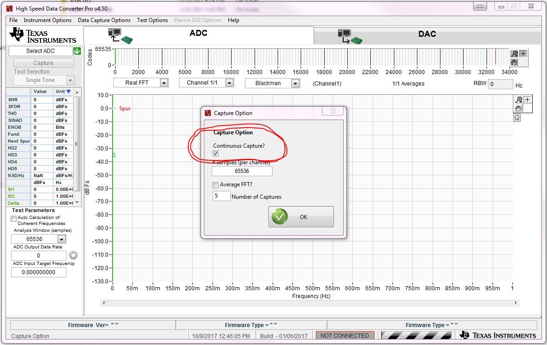Uncheck the Continuous Capture checkbox
This screenshot has width=547, height=345.
click(x=215, y=153)
